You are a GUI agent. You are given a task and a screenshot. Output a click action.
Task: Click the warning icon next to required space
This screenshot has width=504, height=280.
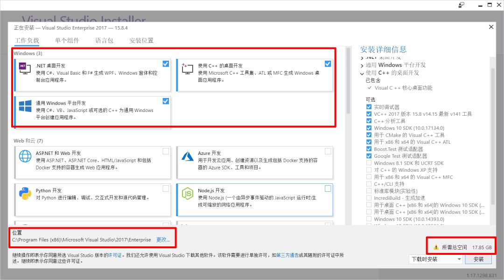click(436, 247)
